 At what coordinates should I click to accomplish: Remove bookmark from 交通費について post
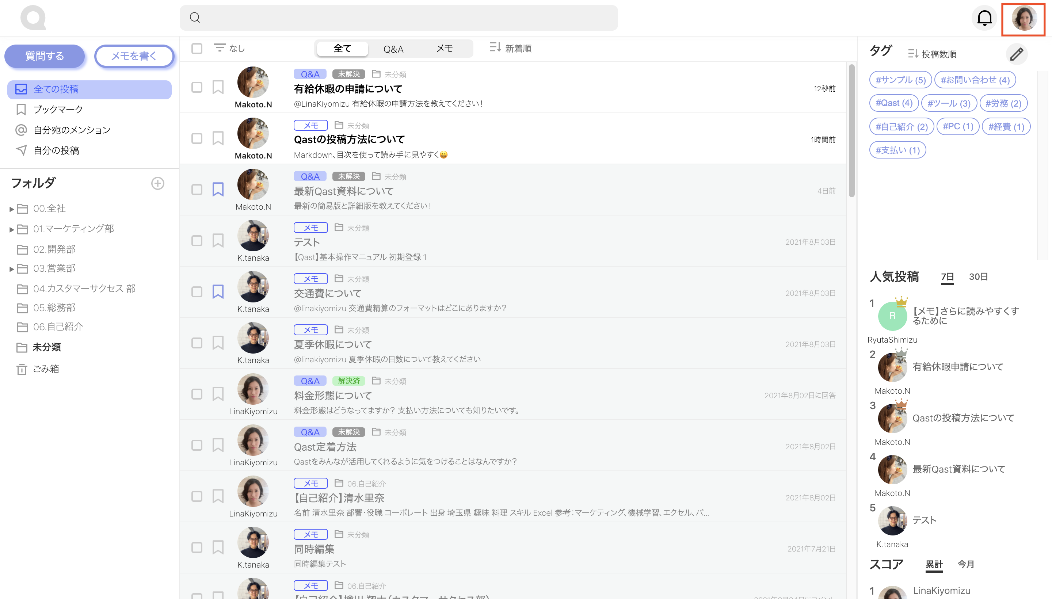pyautogui.click(x=218, y=292)
